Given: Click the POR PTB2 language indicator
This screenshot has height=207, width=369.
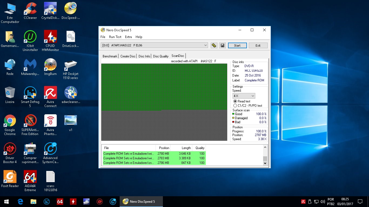Looking at the screenshot, I should [331, 202].
